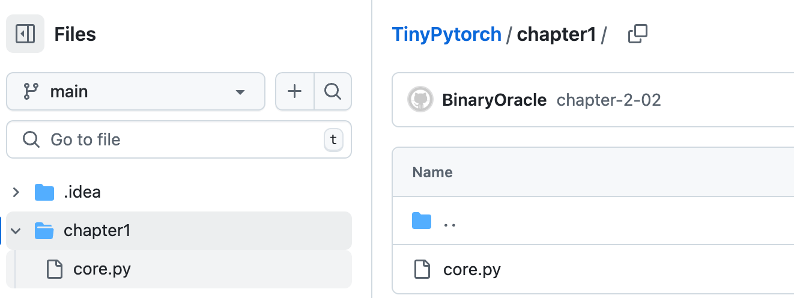Open the main branch dropdown

pyautogui.click(x=136, y=91)
